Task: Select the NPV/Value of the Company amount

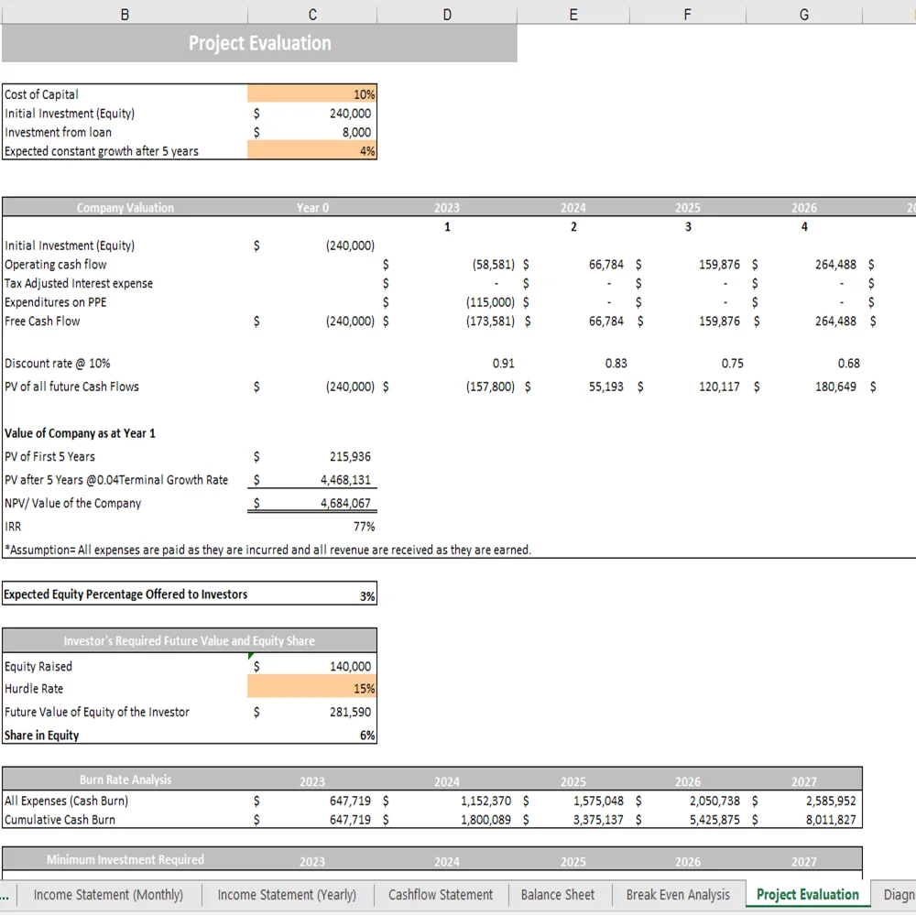Action: pos(311,503)
